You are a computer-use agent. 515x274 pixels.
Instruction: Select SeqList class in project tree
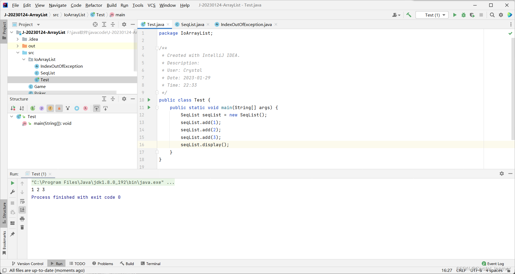coord(48,73)
